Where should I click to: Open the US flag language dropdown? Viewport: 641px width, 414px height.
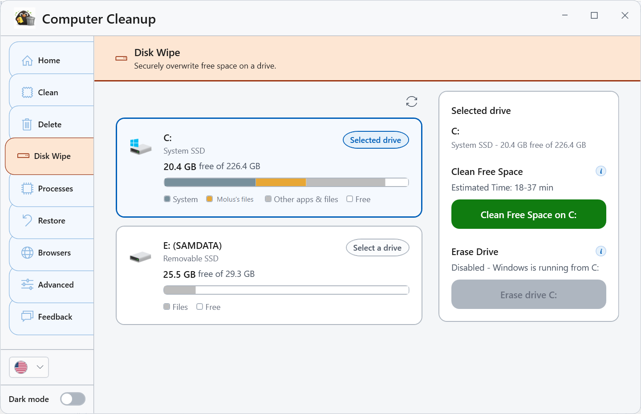click(x=29, y=367)
